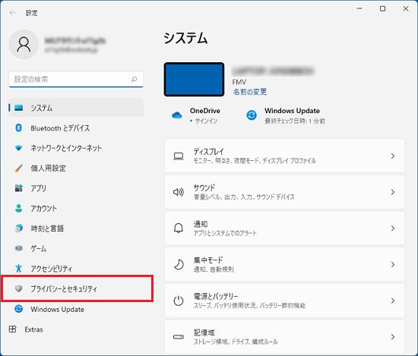Image resolution: width=418 pixels, height=356 pixels.
Task: Click the アプリ icon in sidebar
Action: 19,188
